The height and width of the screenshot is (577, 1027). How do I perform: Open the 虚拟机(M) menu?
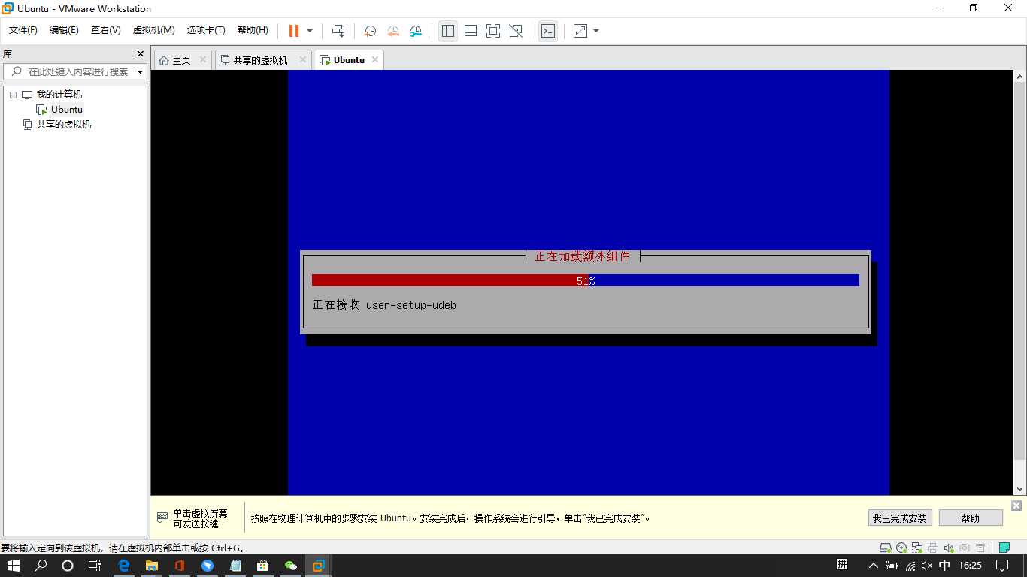tap(153, 30)
